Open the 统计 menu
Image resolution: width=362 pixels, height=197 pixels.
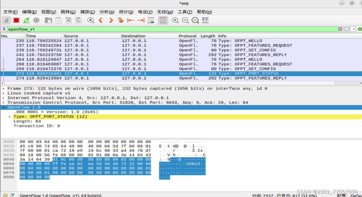pyautogui.click(x=126, y=12)
